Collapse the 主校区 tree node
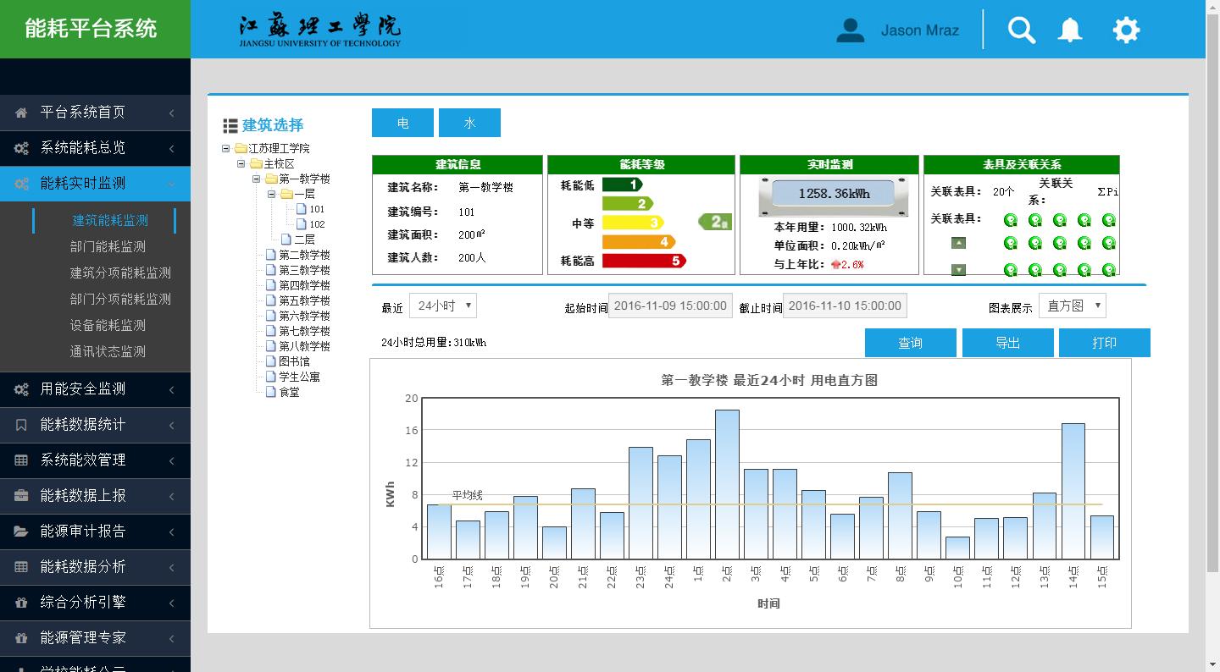1220x672 pixels. [241, 163]
